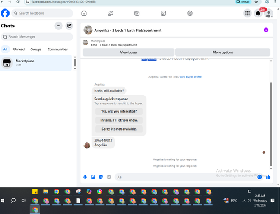This screenshot has height=214, width=280.
Task: Open the 19°C weather widget
Action: click(230, 201)
